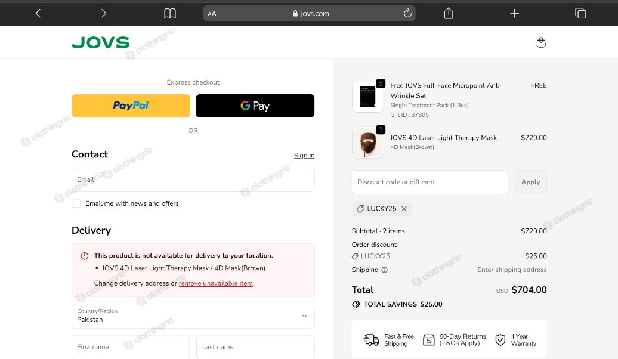Click the Subtotal · 2 items label
Viewport: 618px width, 359px height.
pyautogui.click(x=378, y=231)
